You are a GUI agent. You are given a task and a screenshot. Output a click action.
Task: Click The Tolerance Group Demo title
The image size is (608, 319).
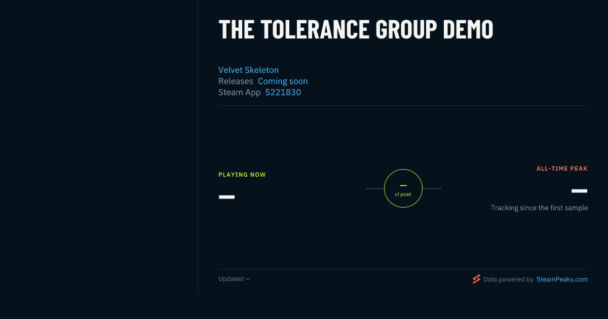(356, 29)
